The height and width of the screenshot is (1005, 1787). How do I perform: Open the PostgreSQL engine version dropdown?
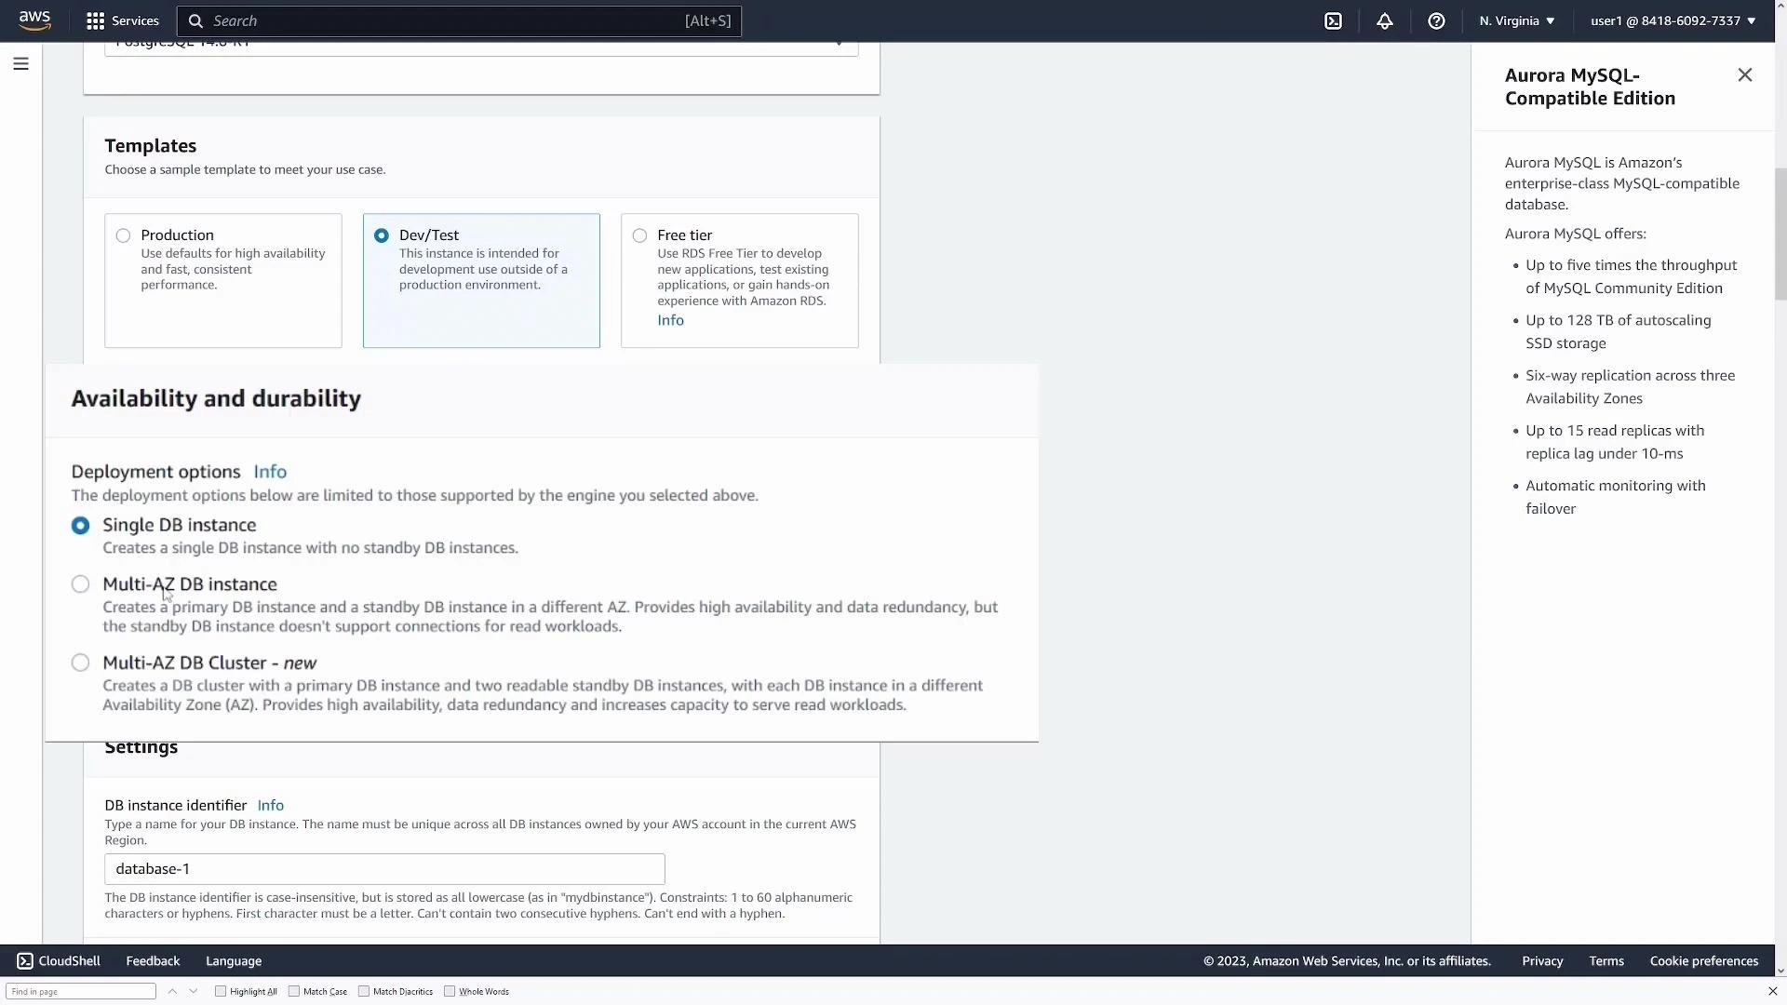click(x=837, y=42)
